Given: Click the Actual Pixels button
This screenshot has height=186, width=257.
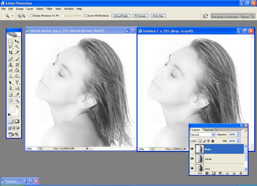Looking at the screenshot, I should pos(121,16).
